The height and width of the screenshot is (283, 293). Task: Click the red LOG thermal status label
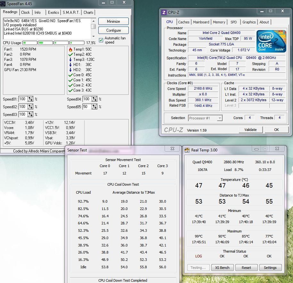click(199, 256)
